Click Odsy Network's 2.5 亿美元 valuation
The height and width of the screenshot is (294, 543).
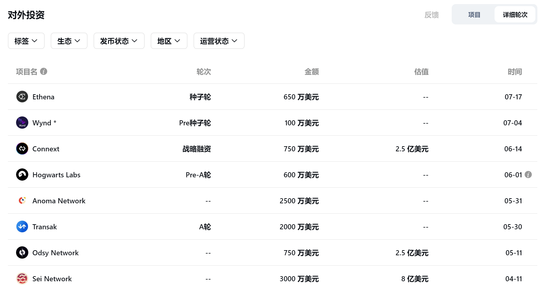[412, 253]
